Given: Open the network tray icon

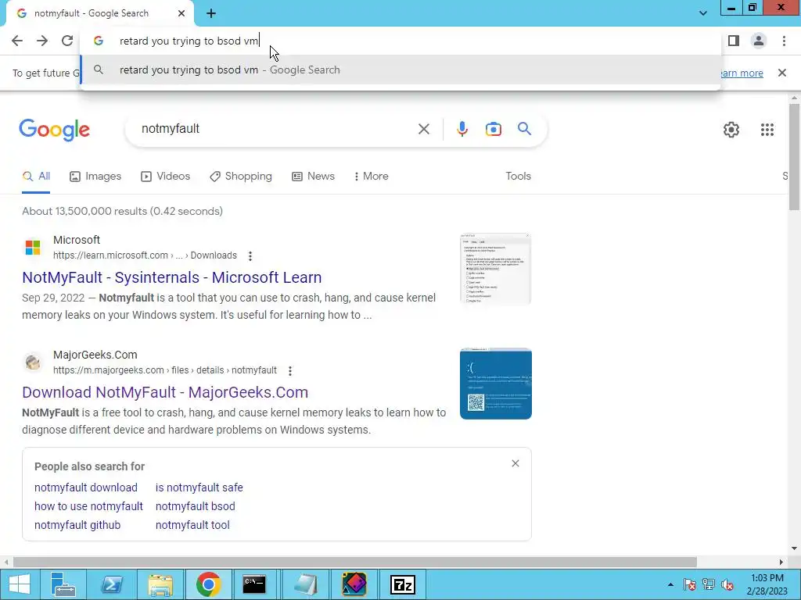Looking at the screenshot, I should [709, 584].
